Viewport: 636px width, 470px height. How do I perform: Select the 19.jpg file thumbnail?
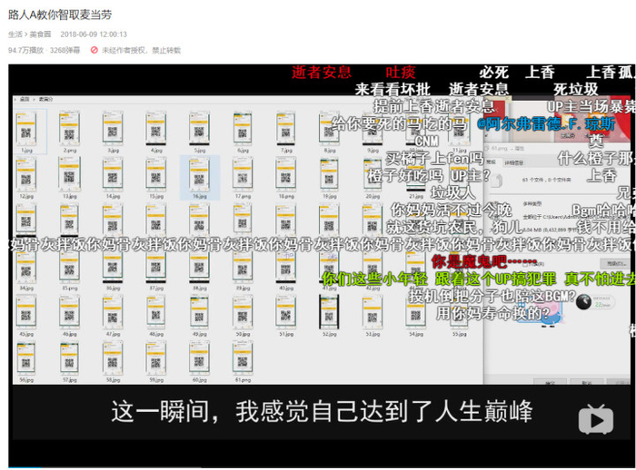[x=329, y=176]
